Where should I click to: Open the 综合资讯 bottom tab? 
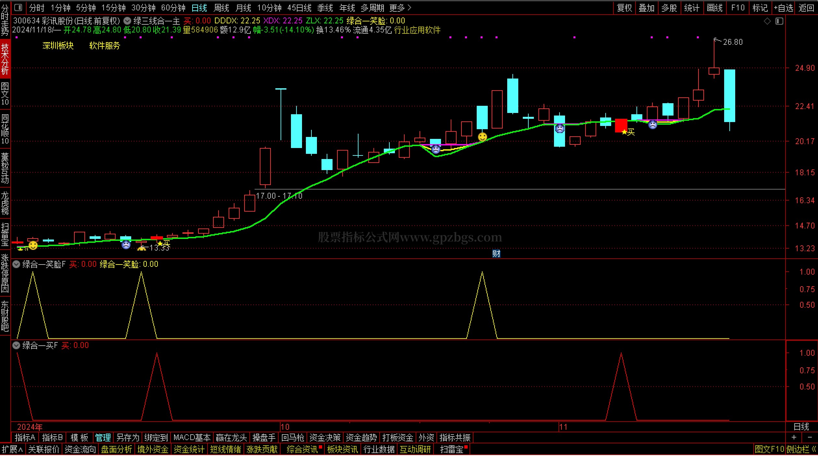pyautogui.click(x=302, y=450)
